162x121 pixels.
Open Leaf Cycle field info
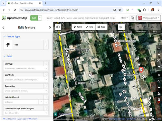click(46, 75)
